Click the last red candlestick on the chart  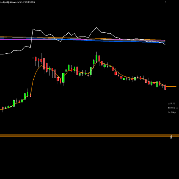[x=165, y=87]
